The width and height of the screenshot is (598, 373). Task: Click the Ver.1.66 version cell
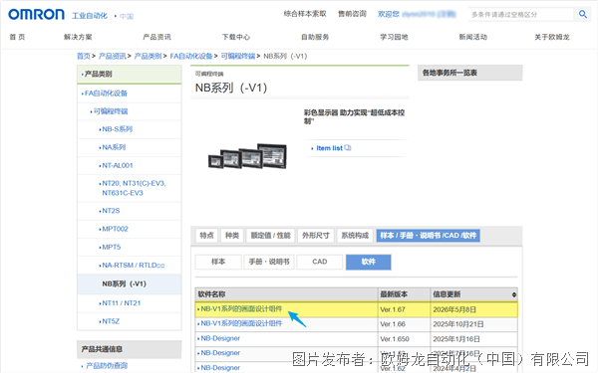click(404, 324)
